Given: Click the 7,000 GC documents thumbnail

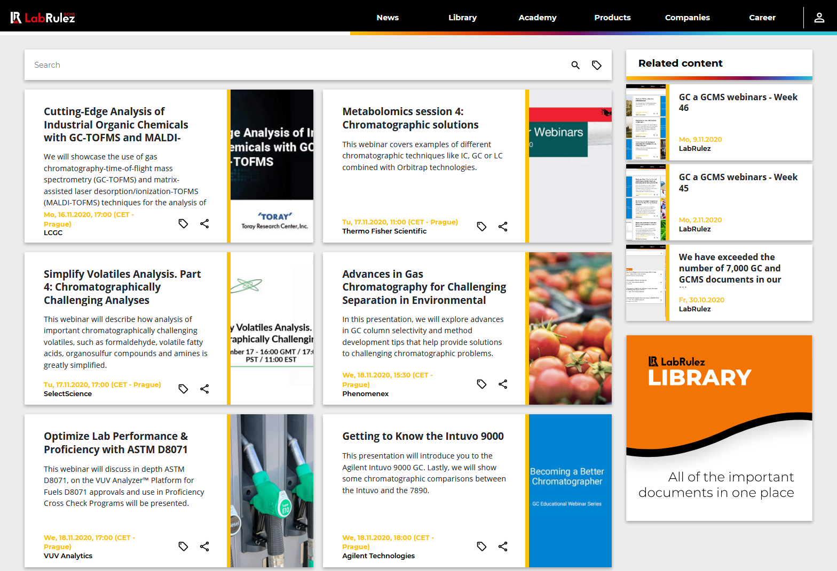Looking at the screenshot, I should pyautogui.click(x=646, y=283).
